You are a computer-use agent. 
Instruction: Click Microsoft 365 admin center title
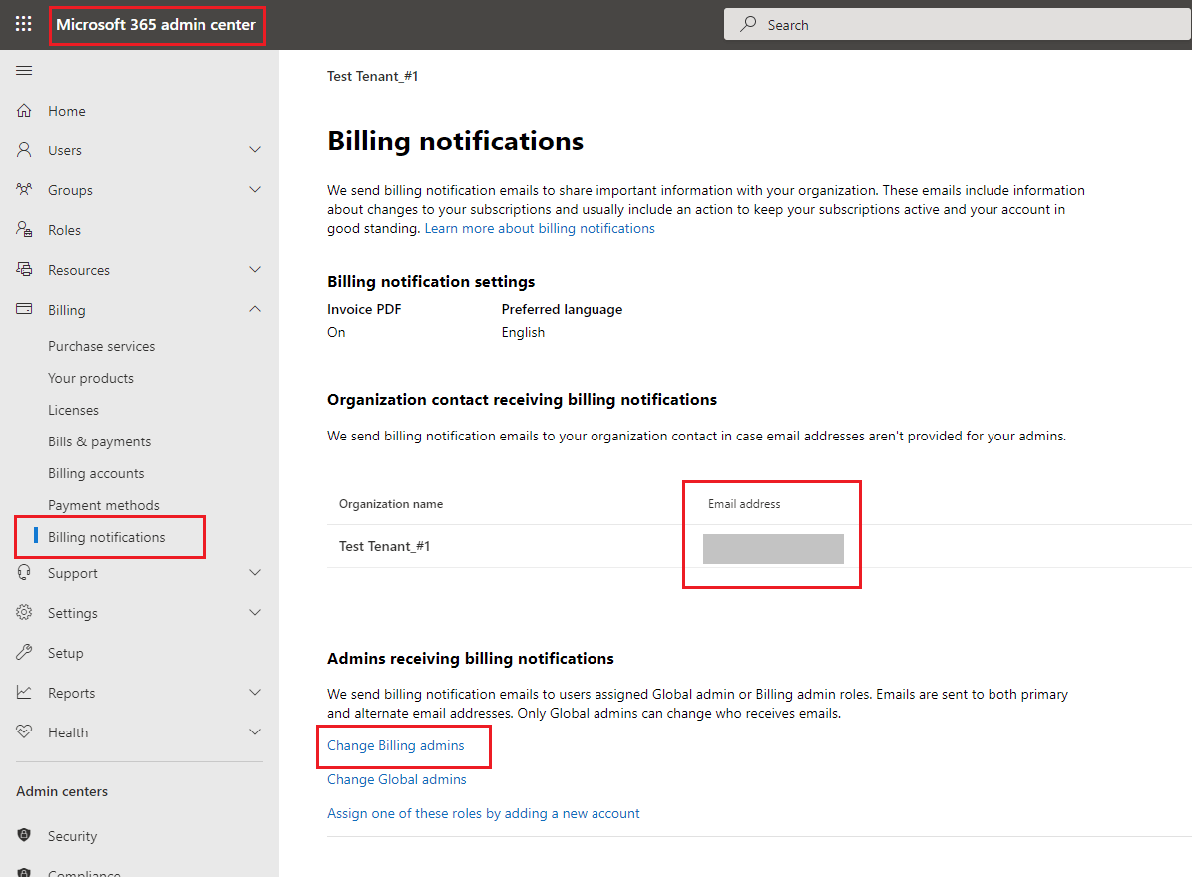156,24
